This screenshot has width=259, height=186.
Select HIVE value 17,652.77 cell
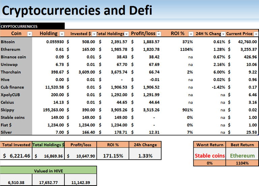(x=49, y=180)
